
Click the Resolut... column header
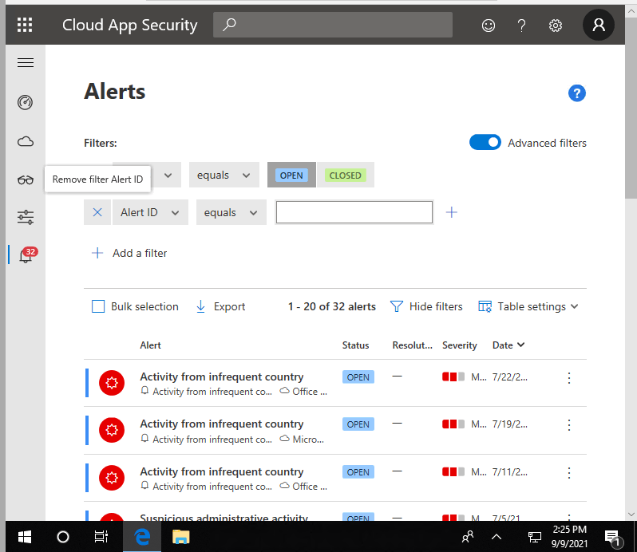click(x=413, y=345)
